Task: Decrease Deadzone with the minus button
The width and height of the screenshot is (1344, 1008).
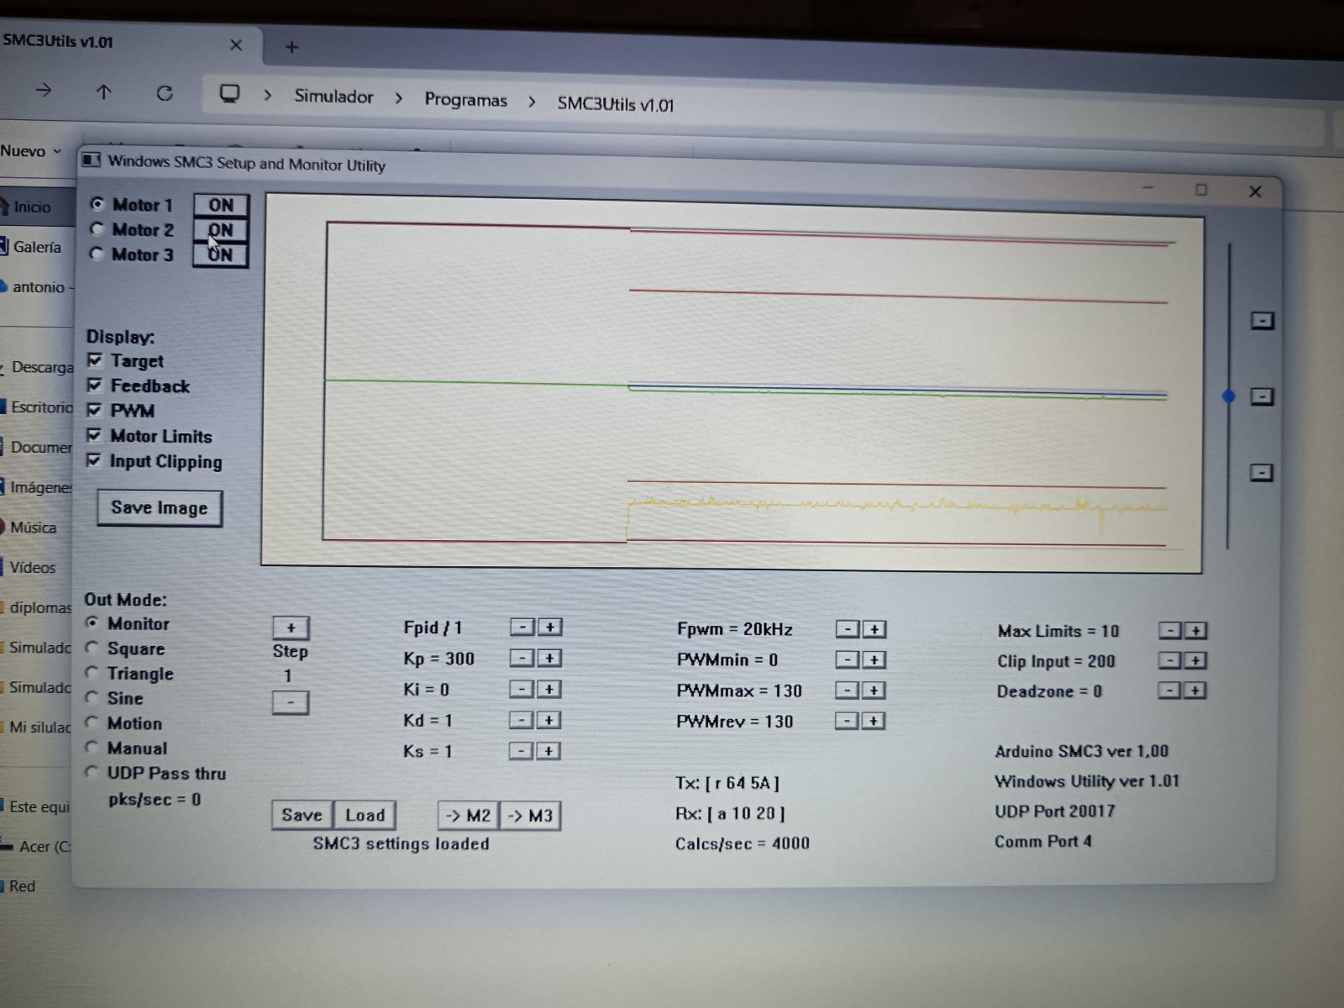Action: click(1169, 690)
